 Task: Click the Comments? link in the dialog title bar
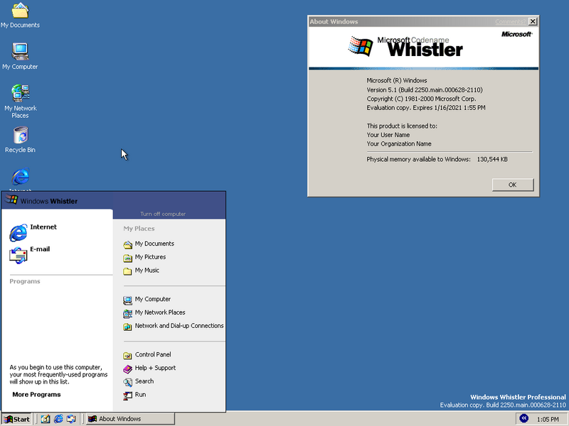click(x=509, y=21)
